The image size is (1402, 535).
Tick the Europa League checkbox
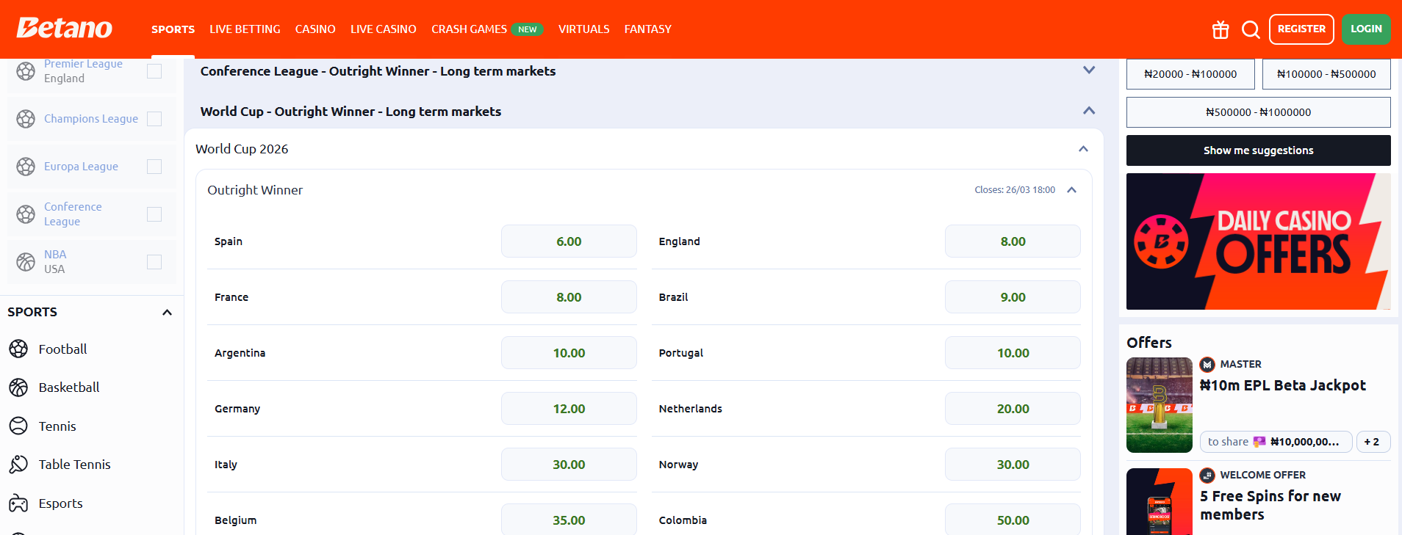pos(154,167)
